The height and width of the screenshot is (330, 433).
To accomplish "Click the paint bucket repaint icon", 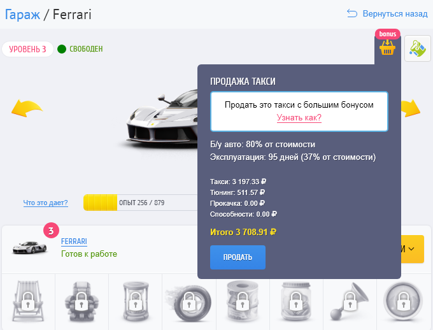I will (x=417, y=48).
